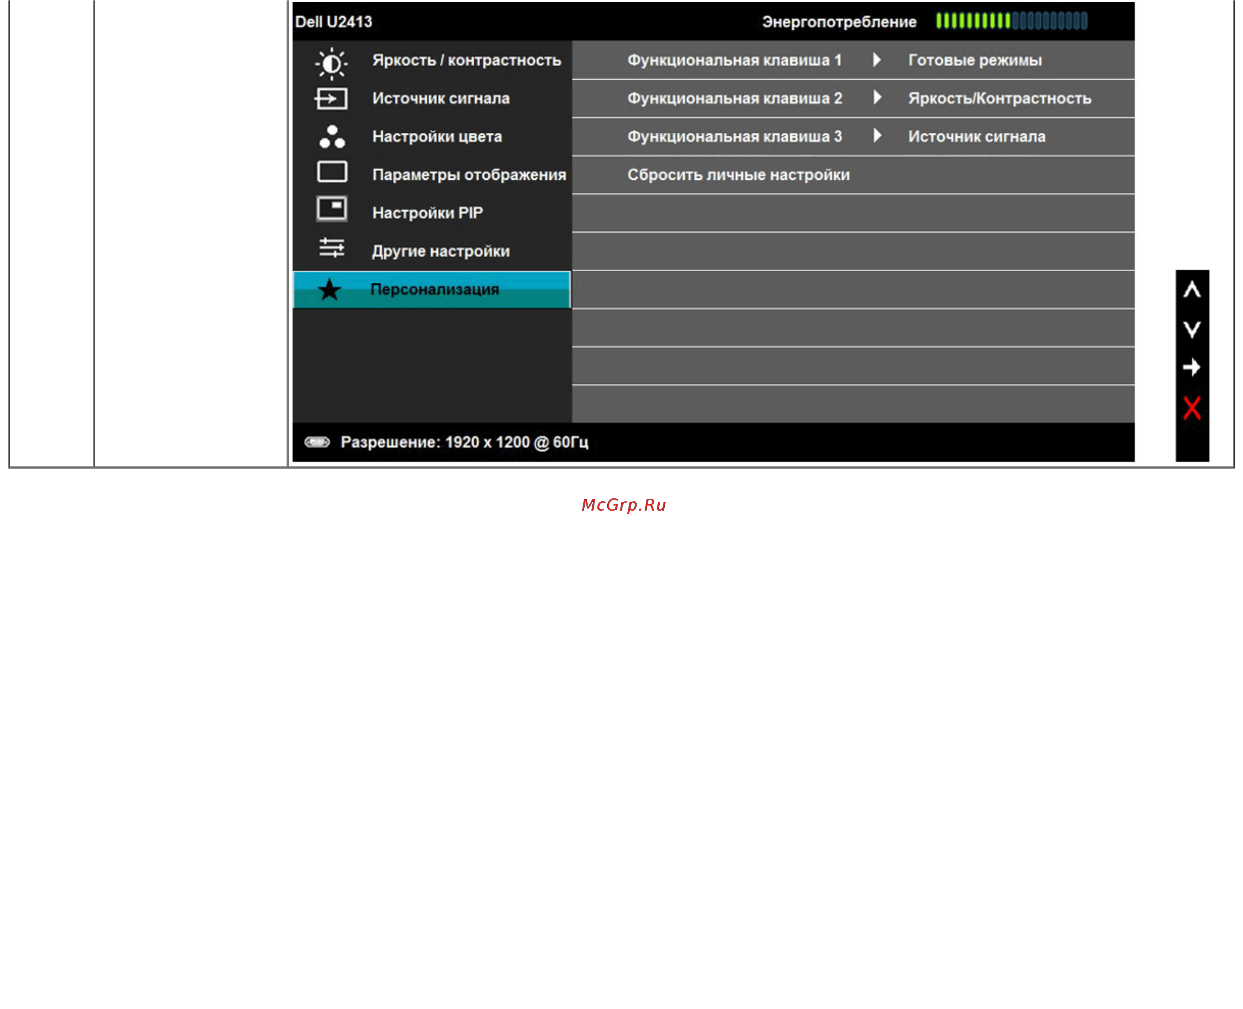Image resolution: width=1243 pixels, height=1009 pixels.
Task: Click the connector icon beside resolution
Action: click(x=317, y=442)
